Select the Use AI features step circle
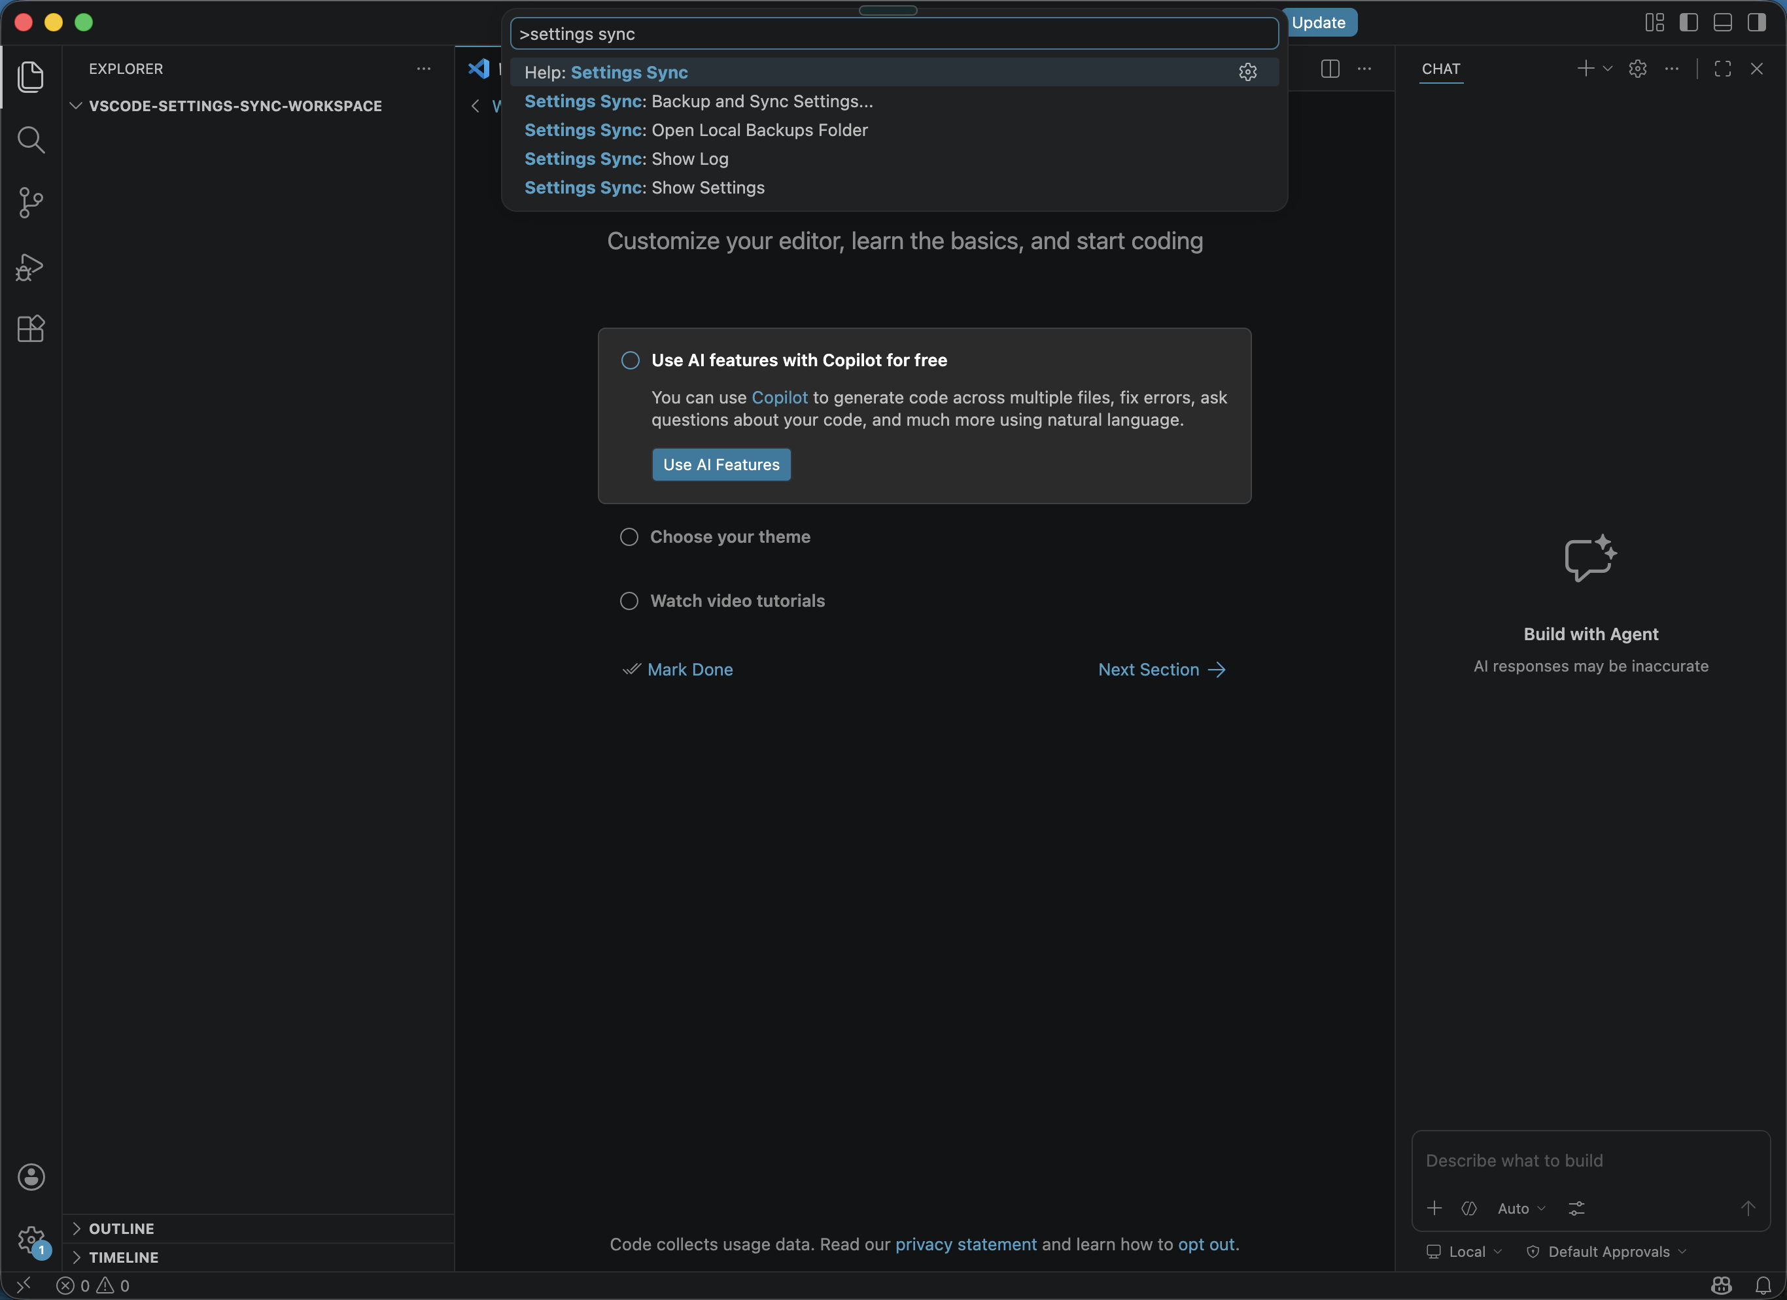 point(631,361)
